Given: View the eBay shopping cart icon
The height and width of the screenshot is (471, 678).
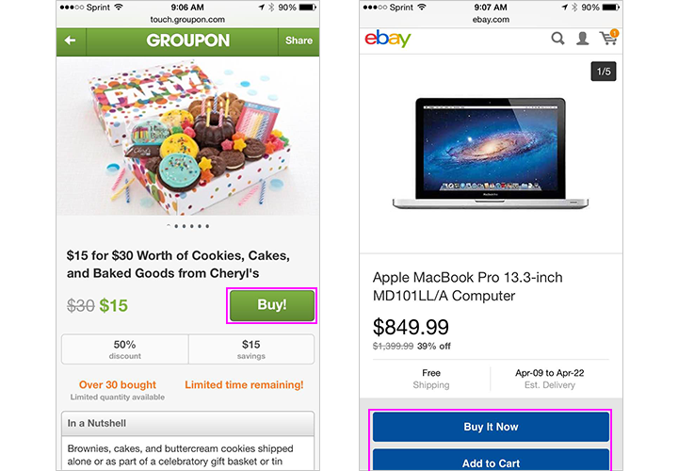Looking at the screenshot, I should click(609, 39).
